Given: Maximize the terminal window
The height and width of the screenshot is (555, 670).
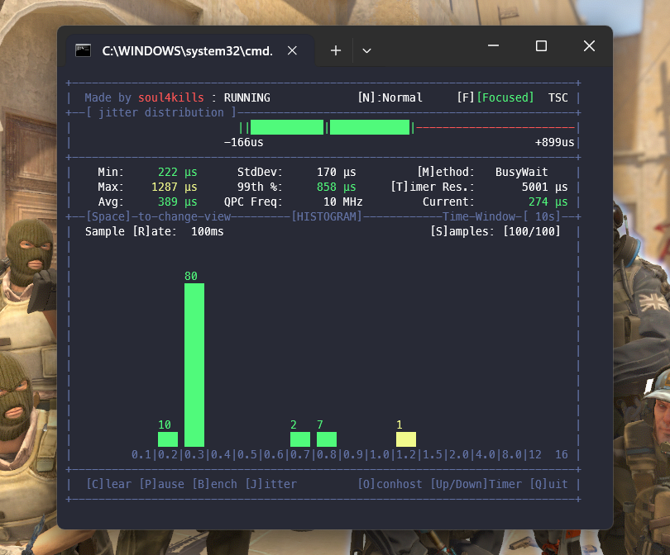Looking at the screenshot, I should [x=542, y=45].
